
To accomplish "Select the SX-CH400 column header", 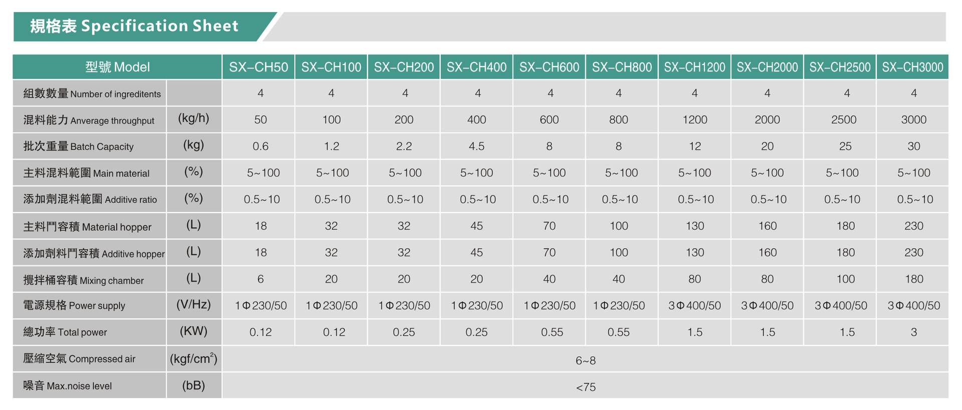I will pyautogui.click(x=476, y=67).
